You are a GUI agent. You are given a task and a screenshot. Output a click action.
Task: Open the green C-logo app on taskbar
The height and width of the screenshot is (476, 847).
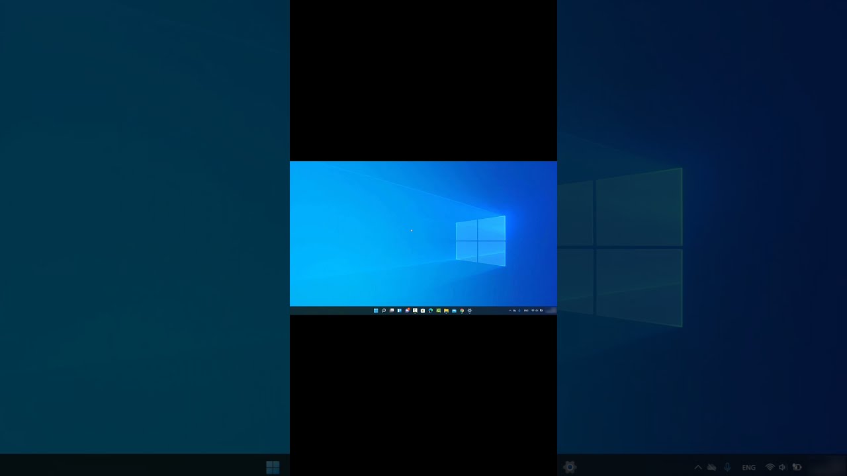[x=438, y=311]
